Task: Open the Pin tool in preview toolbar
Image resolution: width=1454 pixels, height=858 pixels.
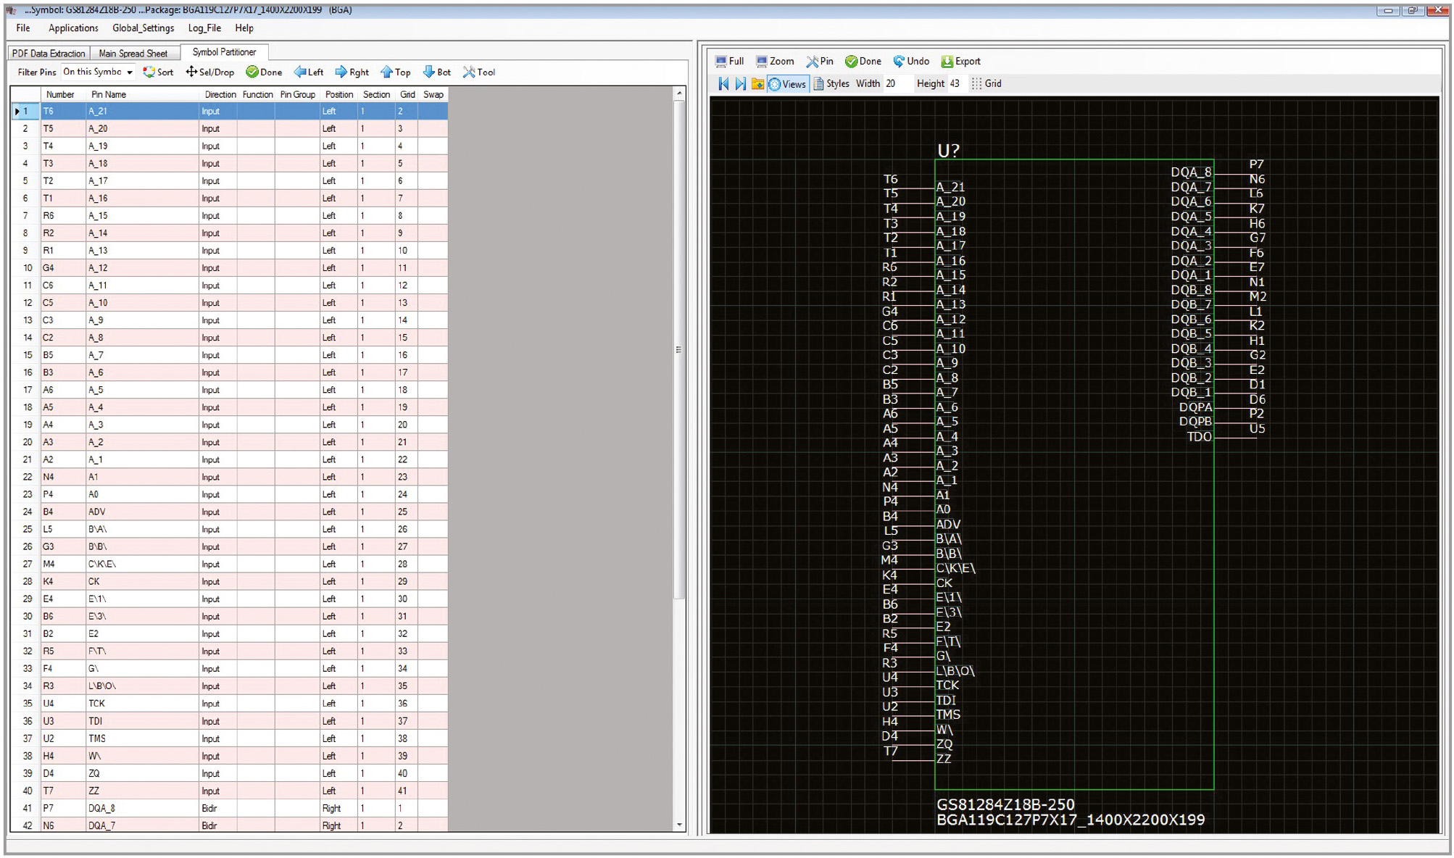Action: (x=820, y=61)
